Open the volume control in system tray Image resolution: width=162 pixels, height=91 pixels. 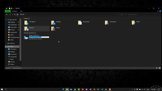pos(145,89)
